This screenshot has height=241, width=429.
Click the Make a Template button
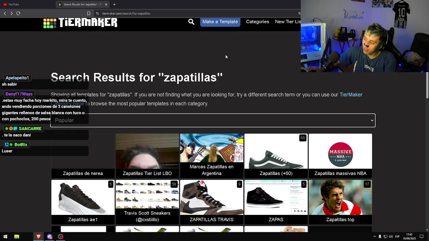(x=220, y=22)
